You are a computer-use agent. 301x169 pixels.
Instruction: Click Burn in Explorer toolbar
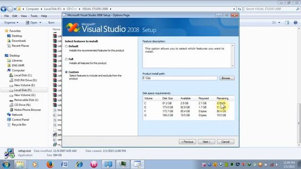pos(51,23)
